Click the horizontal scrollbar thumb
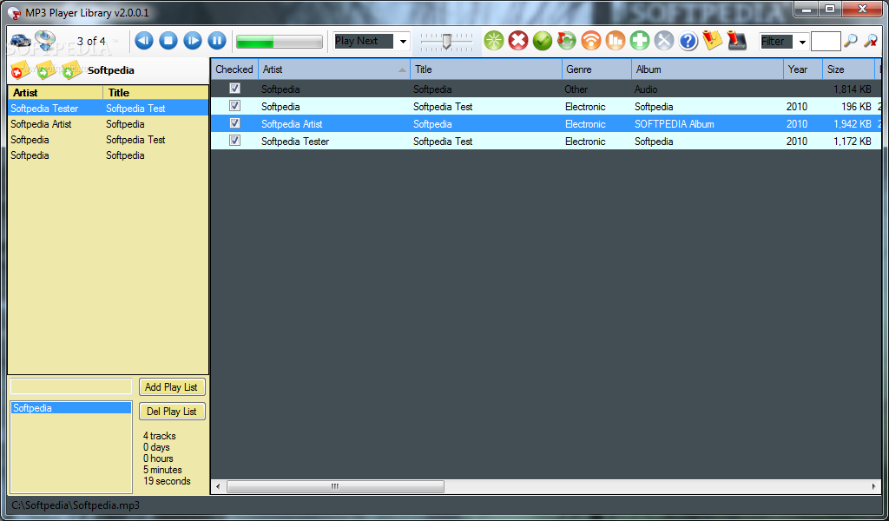 pyautogui.click(x=335, y=486)
